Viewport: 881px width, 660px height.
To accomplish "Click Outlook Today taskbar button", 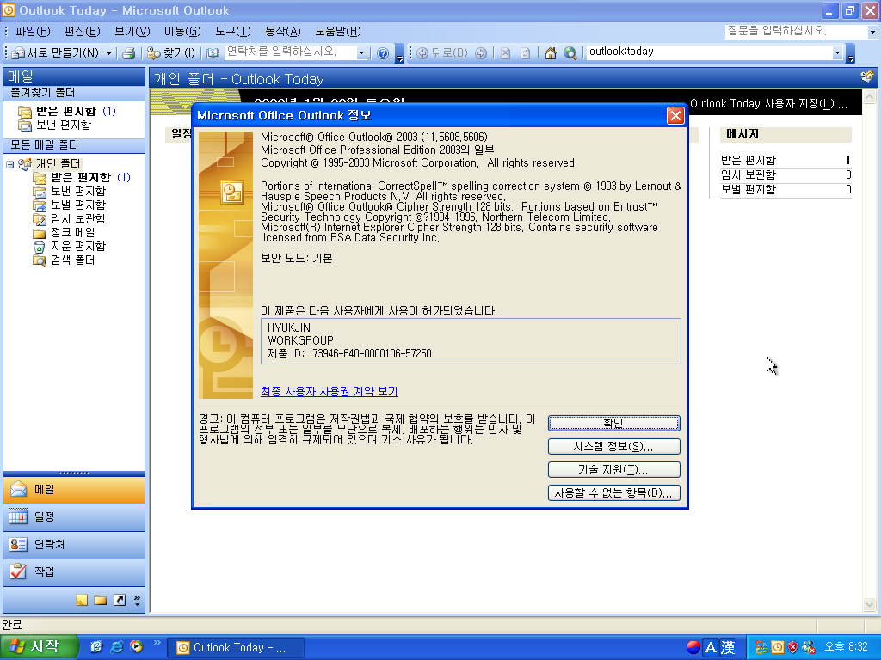I will click(237, 648).
